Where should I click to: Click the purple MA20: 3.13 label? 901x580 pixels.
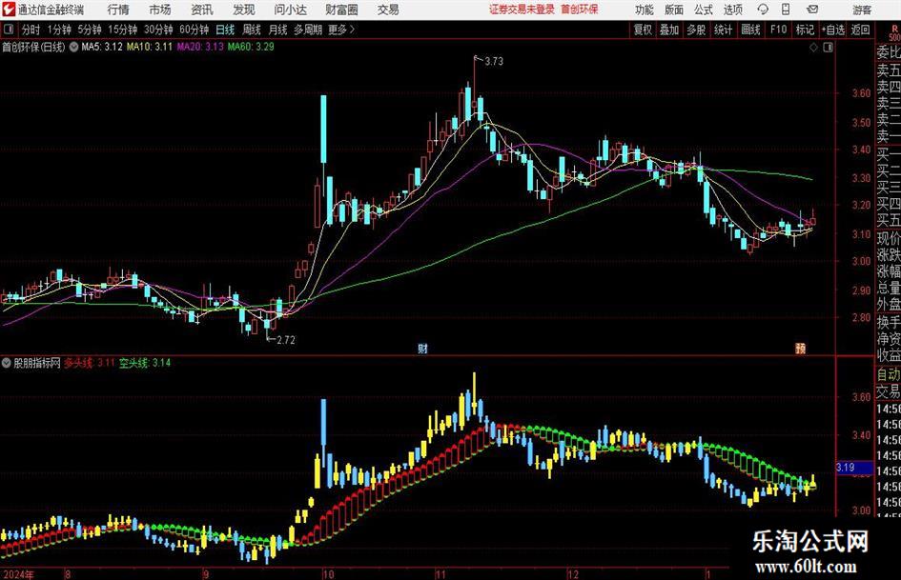point(200,47)
